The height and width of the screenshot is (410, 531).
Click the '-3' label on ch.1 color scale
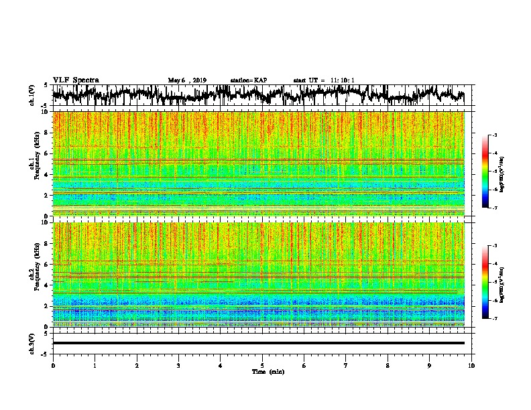click(x=495, y=135)
